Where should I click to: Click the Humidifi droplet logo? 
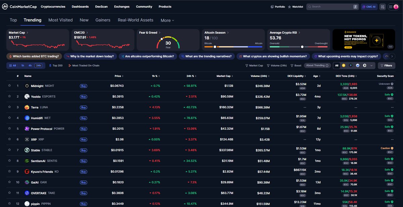coord(27,118)
